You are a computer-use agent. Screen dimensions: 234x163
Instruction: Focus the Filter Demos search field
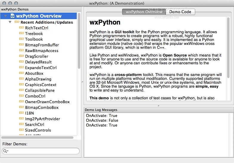(x=41, y=151)
